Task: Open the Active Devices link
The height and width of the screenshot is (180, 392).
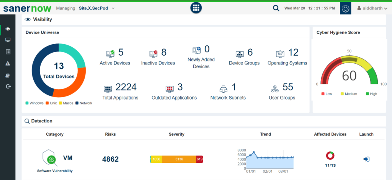Action: coord(115,63)
